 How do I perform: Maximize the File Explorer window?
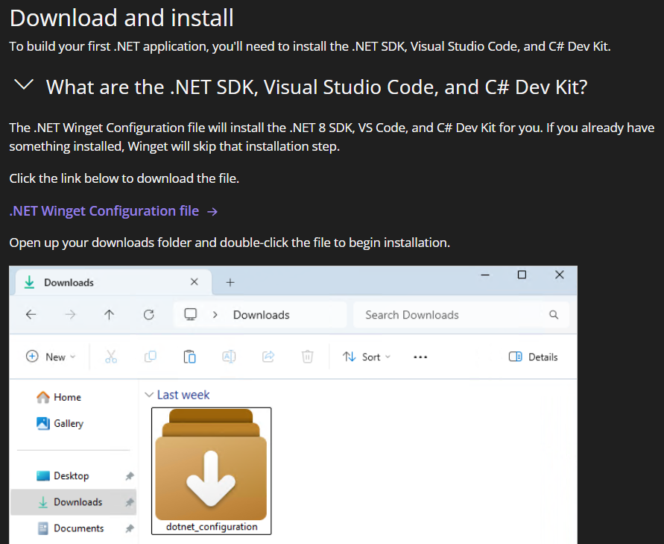pyautogui.click(x=522, y=275)
